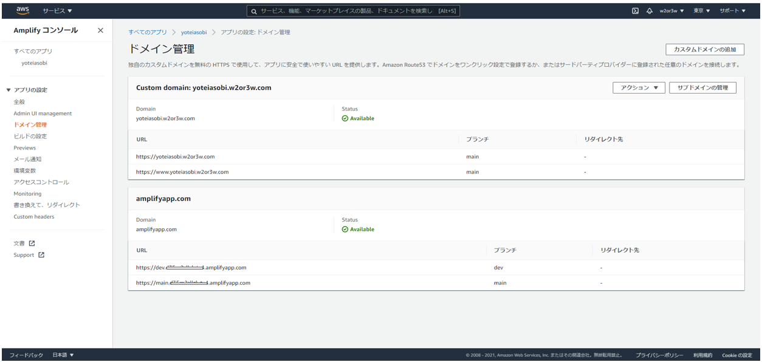Click the Custom domain Available status
Viewport: 762px width, 362px height.
click(x=358, y=118)
